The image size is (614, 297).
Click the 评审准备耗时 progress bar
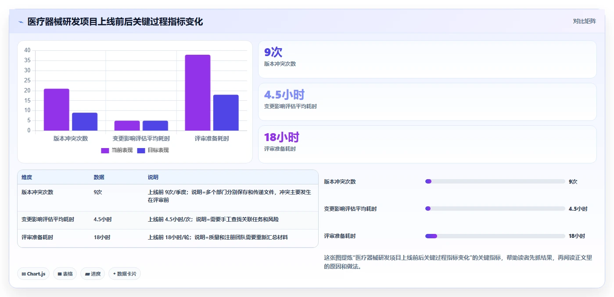tap(495, 236)
